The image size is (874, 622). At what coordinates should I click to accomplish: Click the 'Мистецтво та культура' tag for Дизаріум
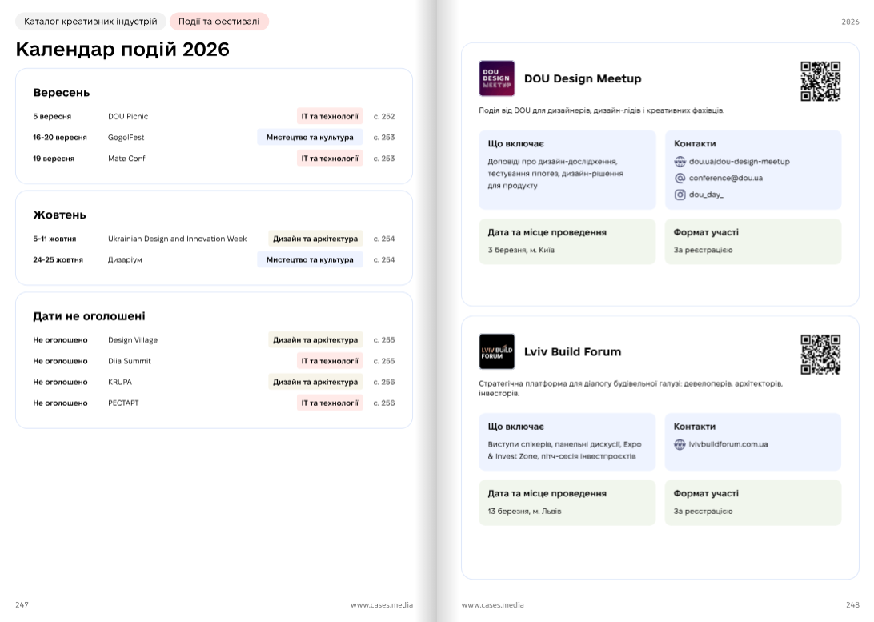coord(310,259)
